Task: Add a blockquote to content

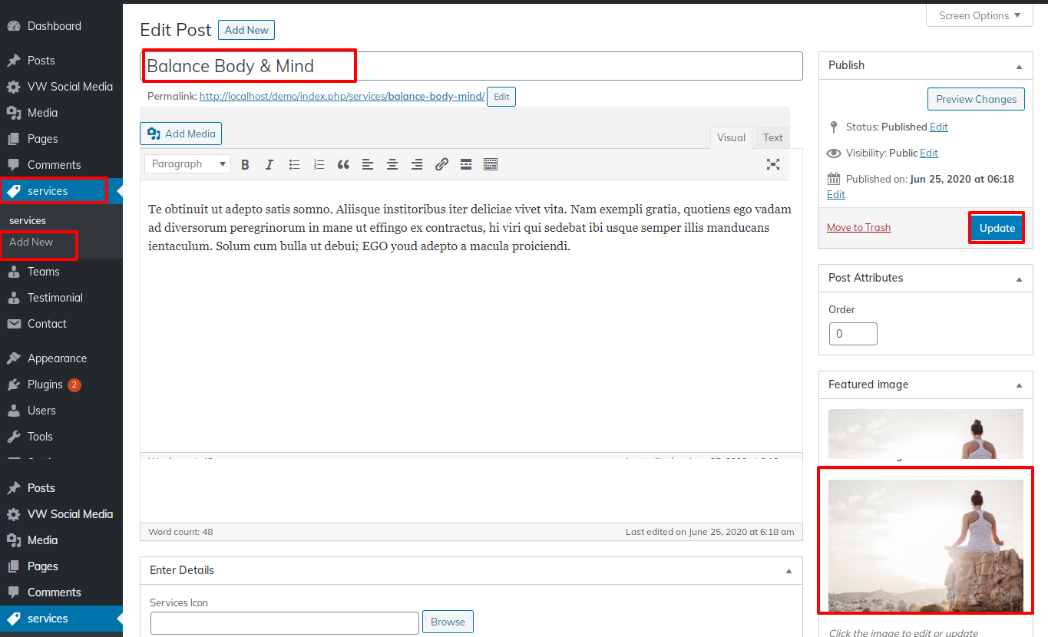Action: pyautogui.click(x=343, y=164)
